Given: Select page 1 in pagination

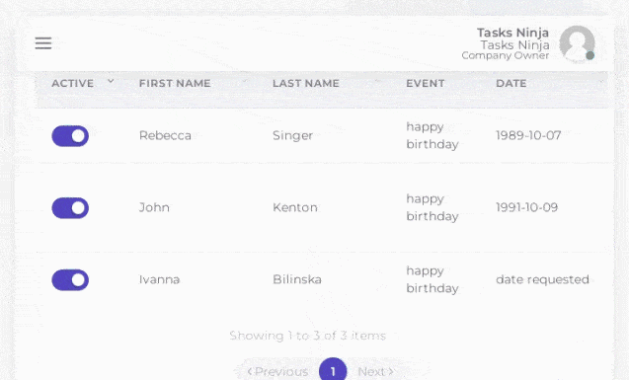Looking at the screenshot, I should coord(333,370).
